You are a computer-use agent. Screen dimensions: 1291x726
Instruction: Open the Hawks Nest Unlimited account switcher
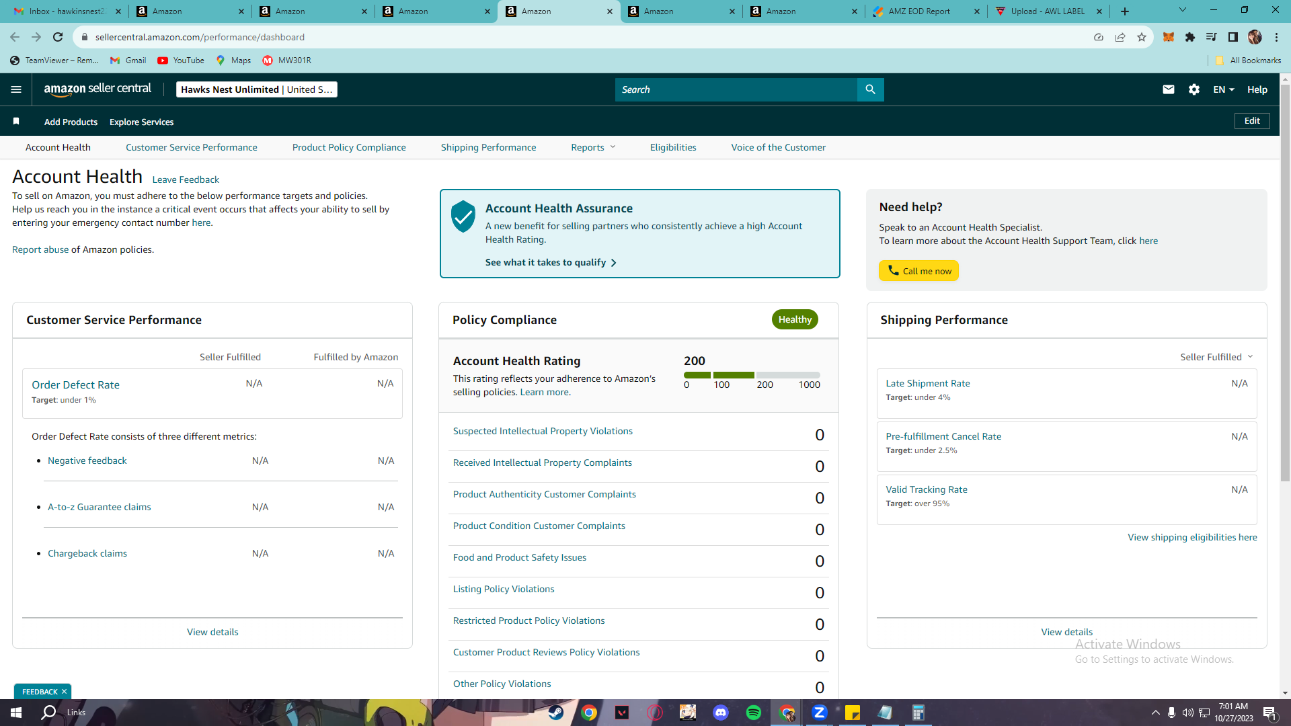point(257,89)
